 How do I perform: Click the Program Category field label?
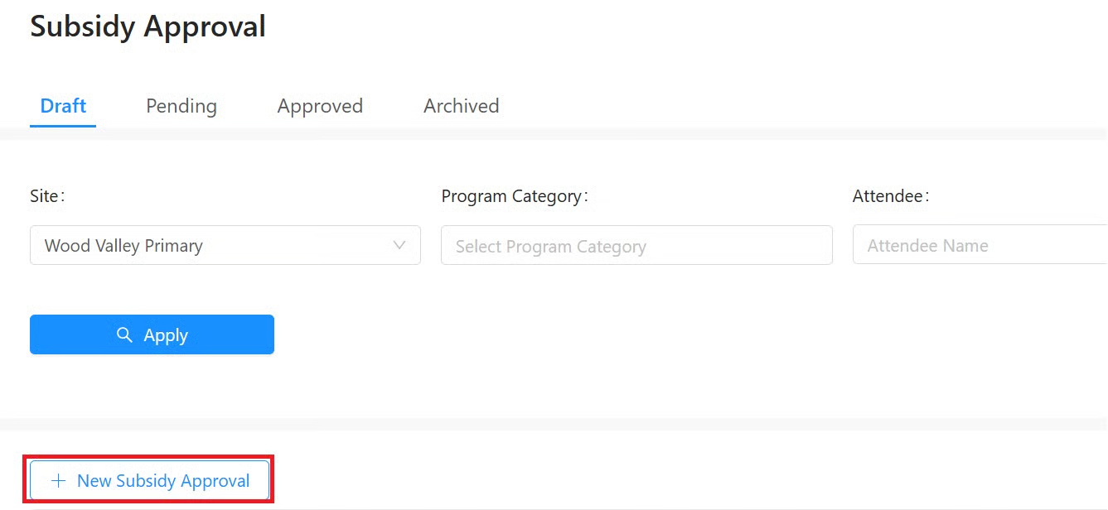coord(514,196)
